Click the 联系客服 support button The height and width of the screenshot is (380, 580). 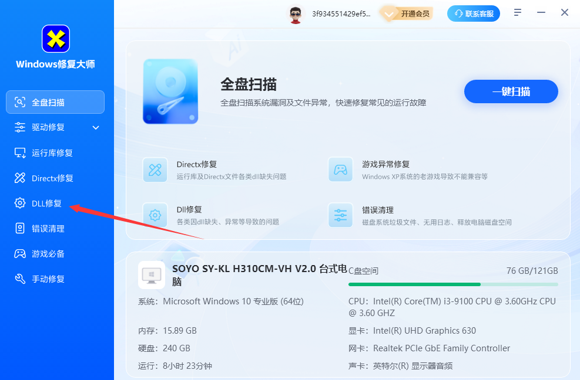point(474,13)
